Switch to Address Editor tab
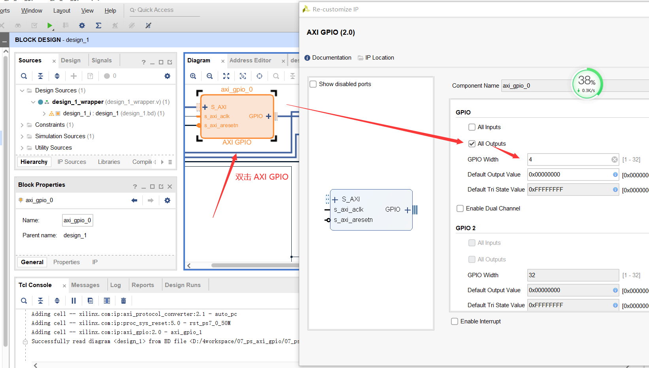649x368 pixels. point(250,60)
